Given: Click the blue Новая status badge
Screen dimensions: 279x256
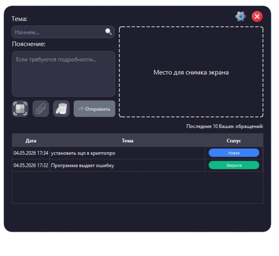Looking at the screenshot, I should pos(234,153).
